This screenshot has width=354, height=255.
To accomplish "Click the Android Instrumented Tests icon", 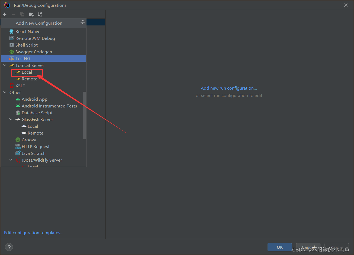I will (x=18, y=106).
